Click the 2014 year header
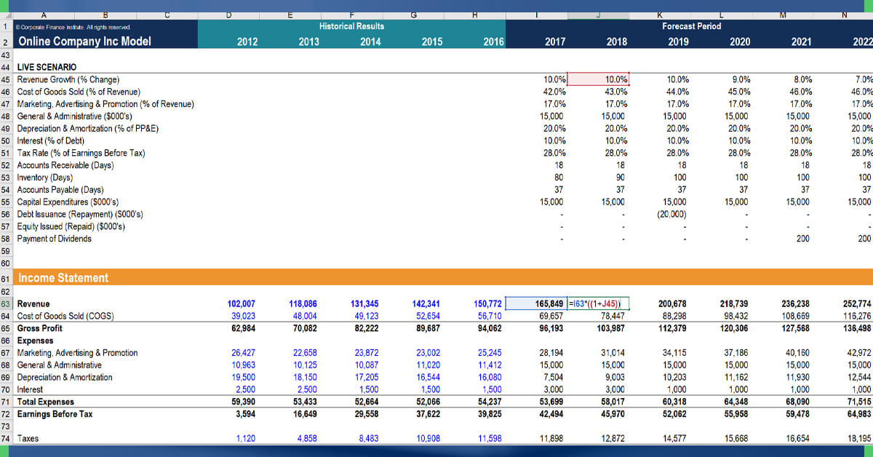The image size is (873, 457). point(370,41)
